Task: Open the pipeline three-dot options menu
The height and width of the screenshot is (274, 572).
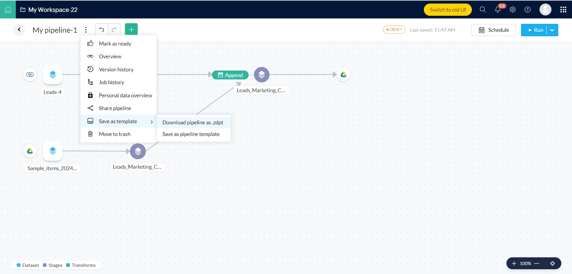Action: [86, 30]
